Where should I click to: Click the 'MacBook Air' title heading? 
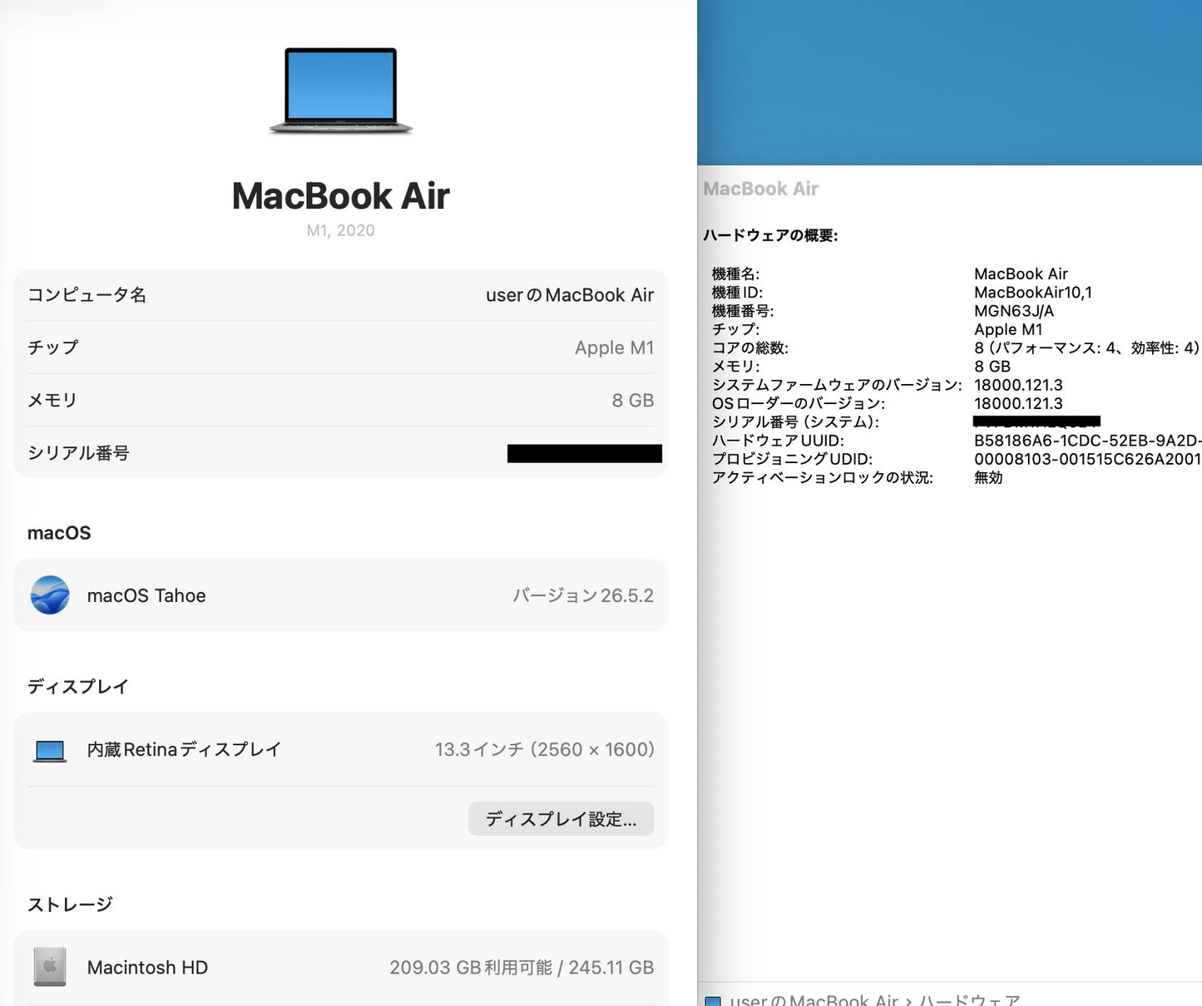341,196
